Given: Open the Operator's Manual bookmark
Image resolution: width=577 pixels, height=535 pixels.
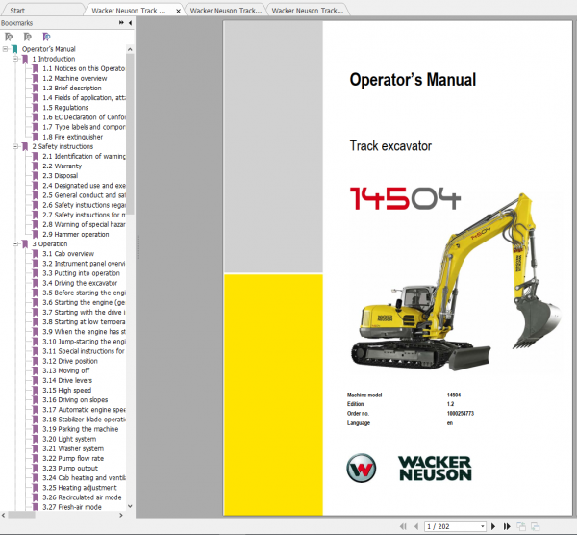Looking at the screenshot, I should (x=49, y=49).
